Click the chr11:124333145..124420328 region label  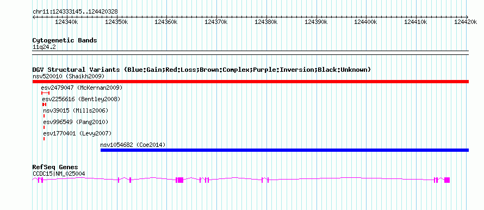pos(75,11)
